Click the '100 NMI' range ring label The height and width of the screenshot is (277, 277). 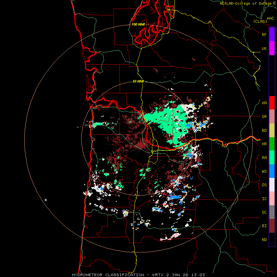tap(138, 24)
